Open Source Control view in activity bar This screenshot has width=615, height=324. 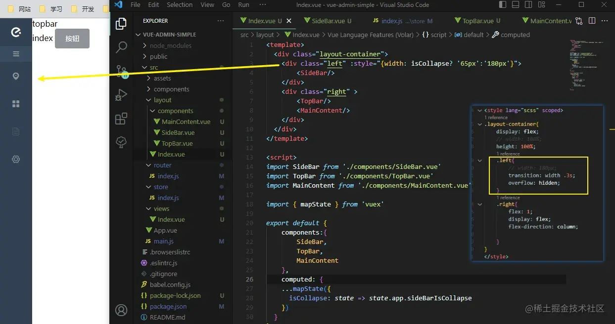tap(121, 71)
